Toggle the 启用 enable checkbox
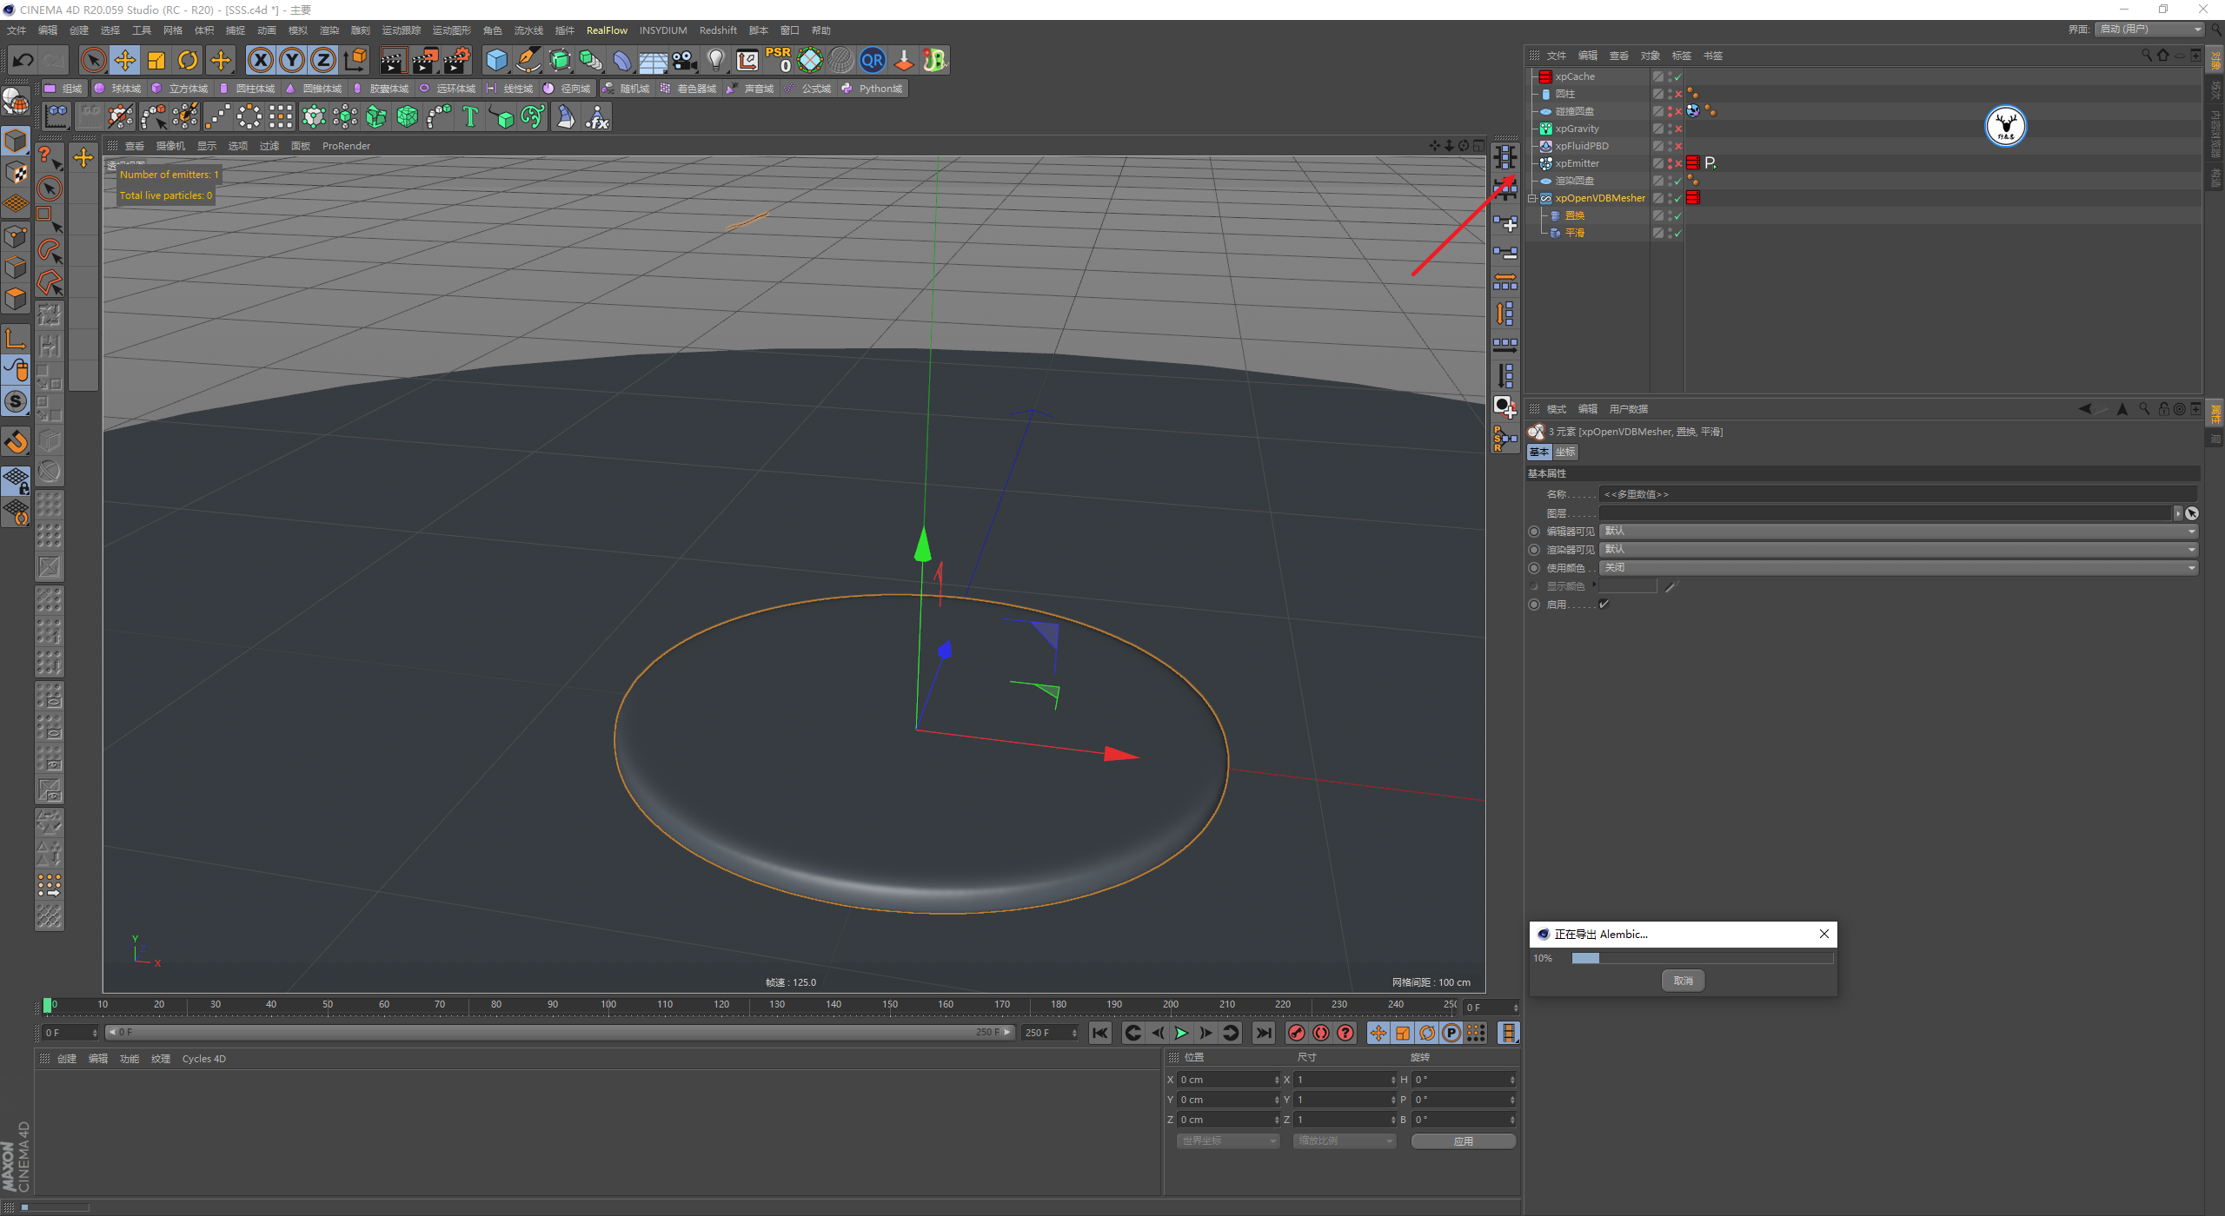The height and width of the screenshot is (1216, 2225). (x=1604, y=605)
